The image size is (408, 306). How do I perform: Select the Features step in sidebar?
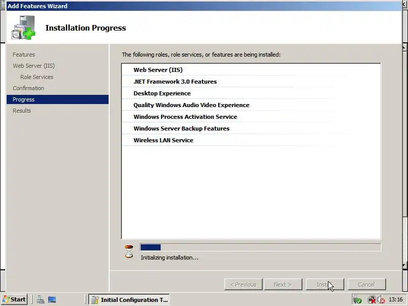pyautogui.click(x=23, y=55)
